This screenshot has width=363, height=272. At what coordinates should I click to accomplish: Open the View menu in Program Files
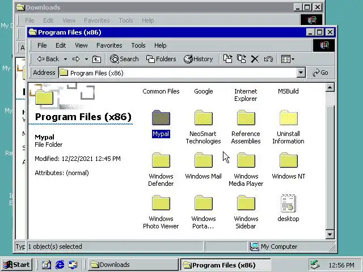[x=81, y=45]
